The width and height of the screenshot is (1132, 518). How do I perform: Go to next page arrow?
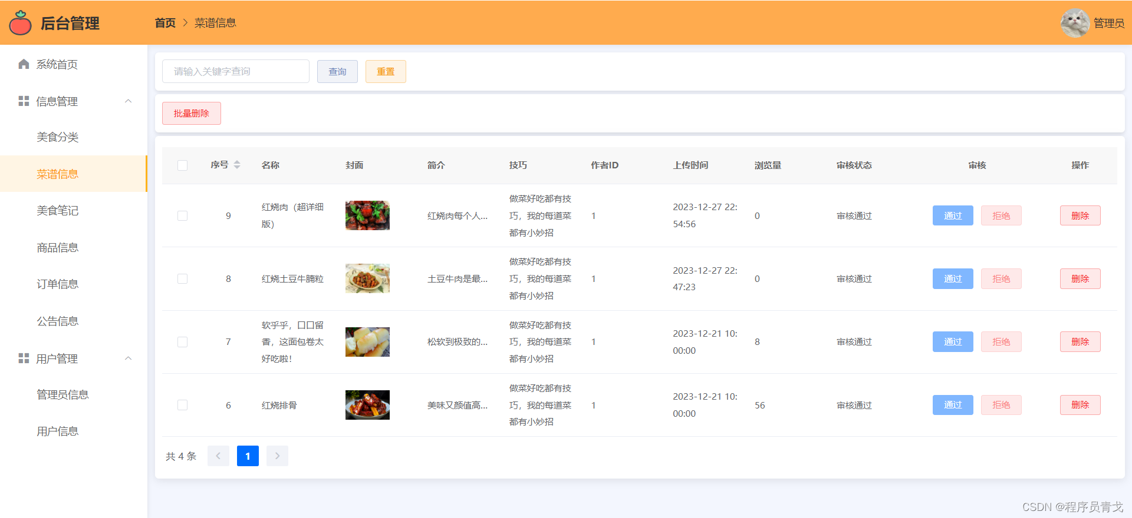tap(277, 456)
